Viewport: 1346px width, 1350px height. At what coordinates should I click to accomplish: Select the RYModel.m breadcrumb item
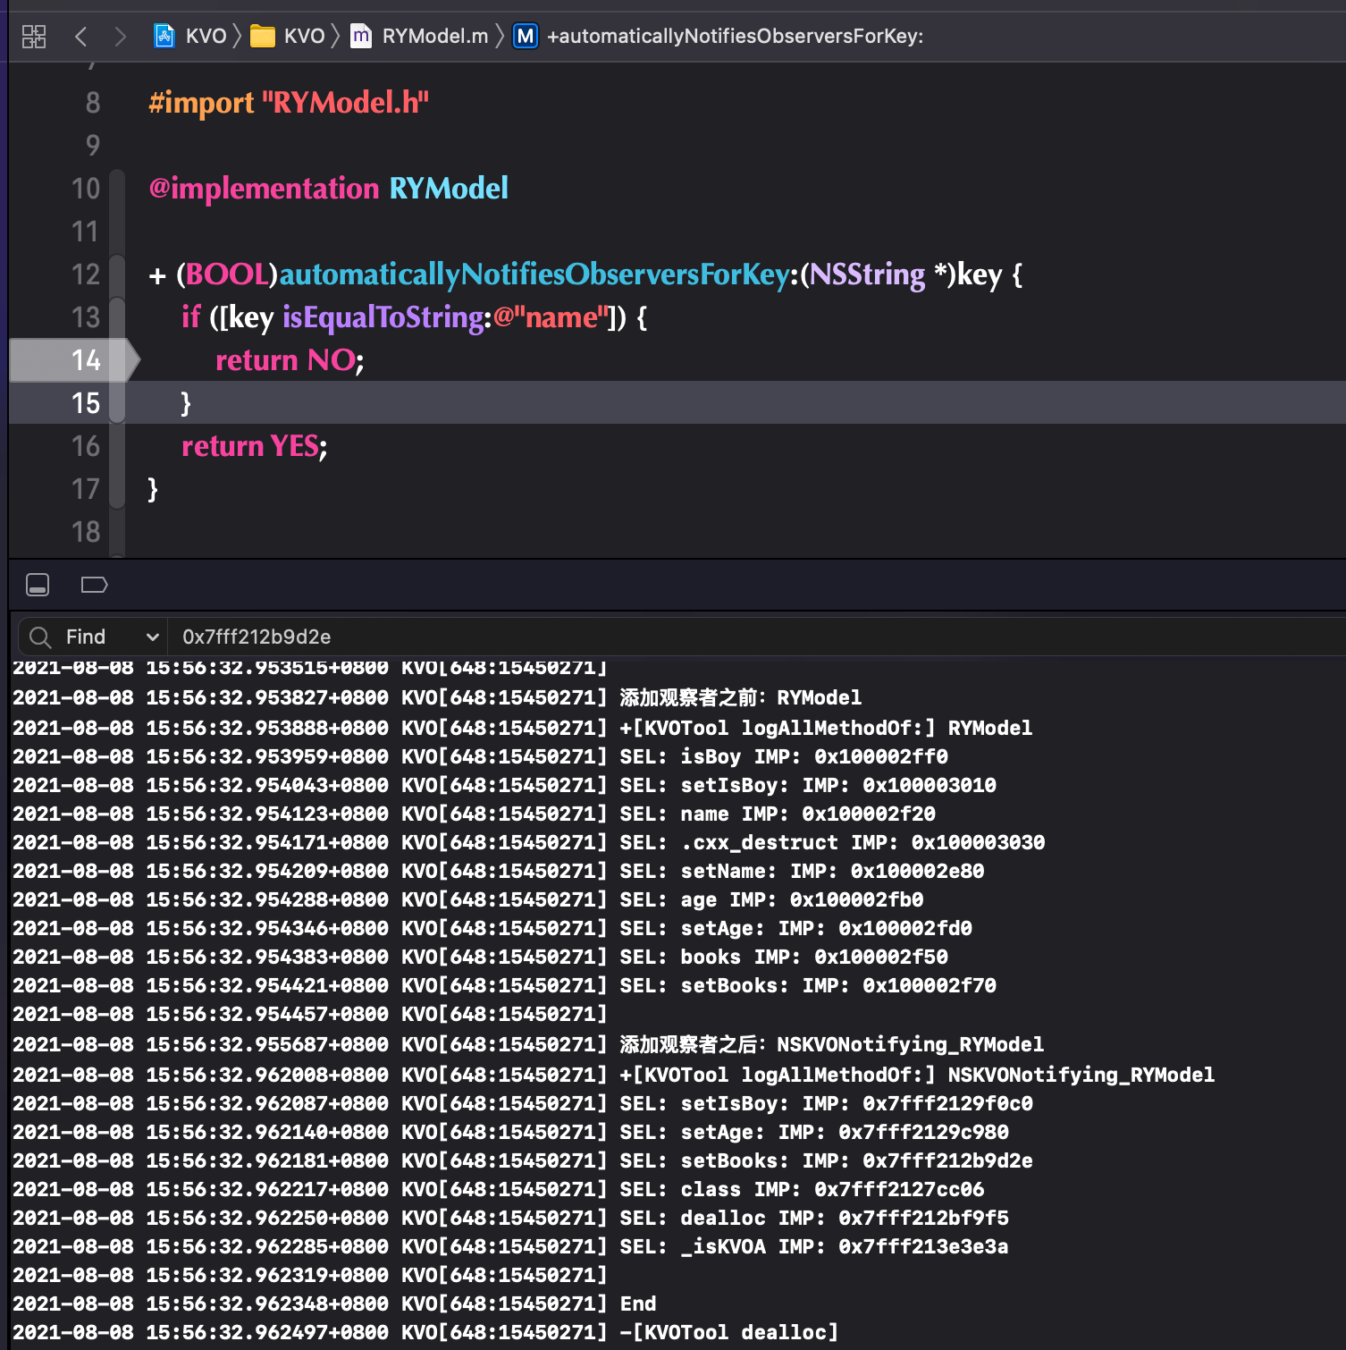pyautogui.click(x=435, y=37)
